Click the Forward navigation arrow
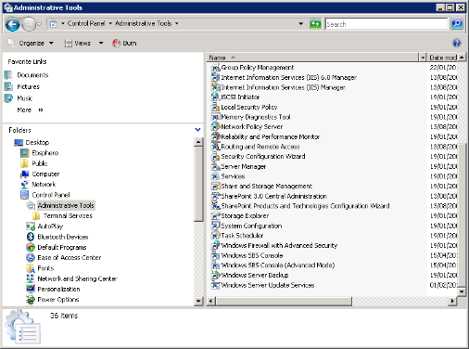Screen dimensions: 469x349 [29, 24]
